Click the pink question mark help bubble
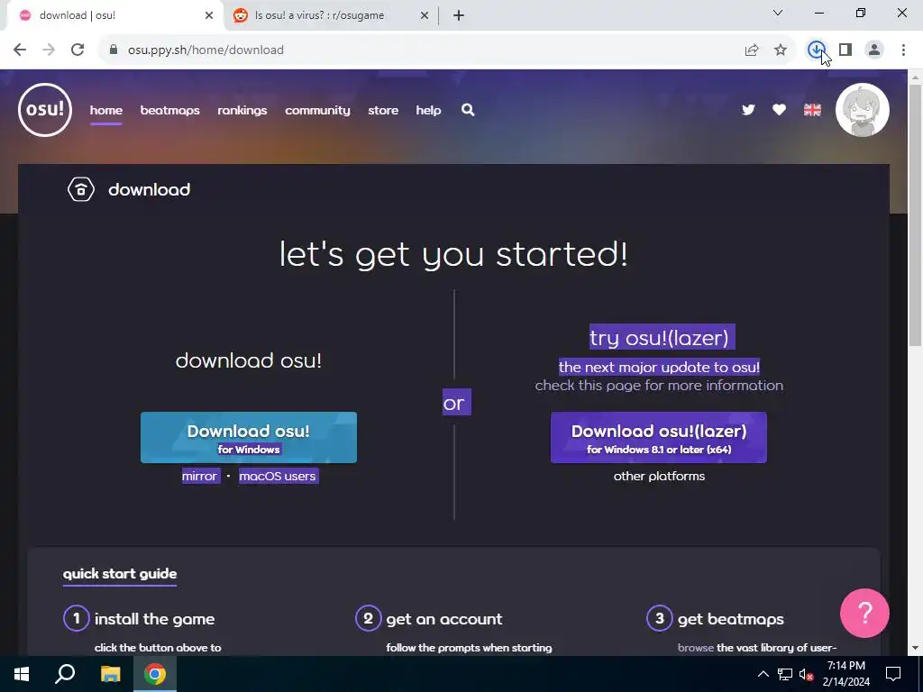Viewport: 923px width, 692px height. 864,613
